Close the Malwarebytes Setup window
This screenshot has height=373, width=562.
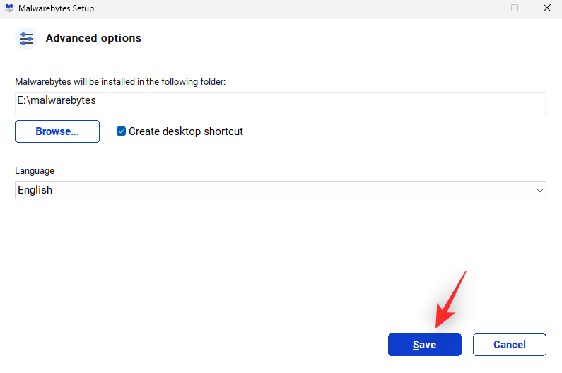[546, 8]
